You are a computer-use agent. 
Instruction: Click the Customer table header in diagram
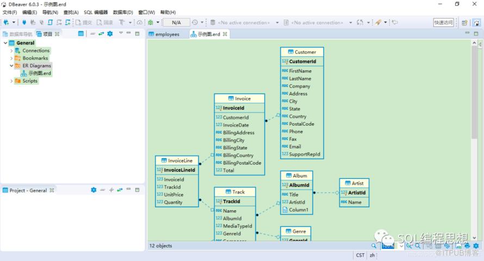[x=302, y=52]
